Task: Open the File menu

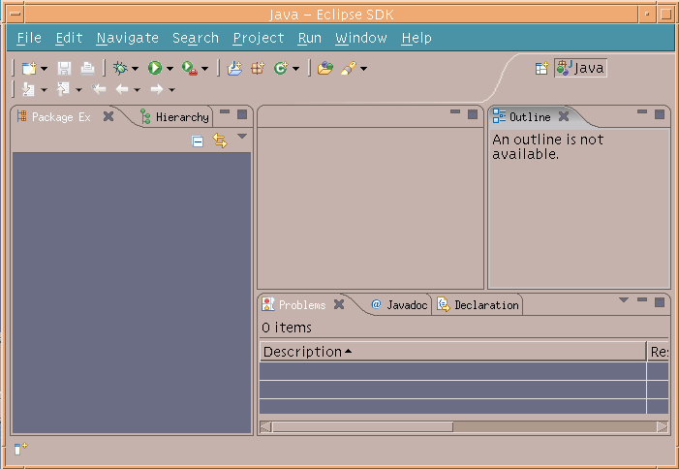Action: point(29,38)
